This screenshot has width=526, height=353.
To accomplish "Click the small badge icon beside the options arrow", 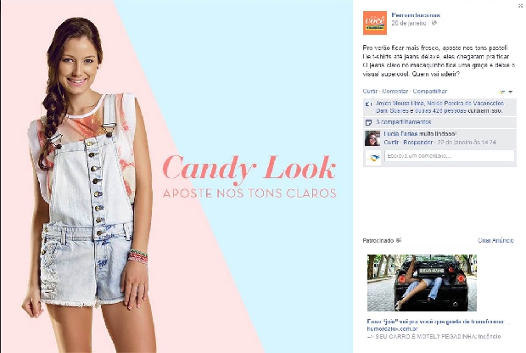I will pyautogui.click(x=502, y=92).
